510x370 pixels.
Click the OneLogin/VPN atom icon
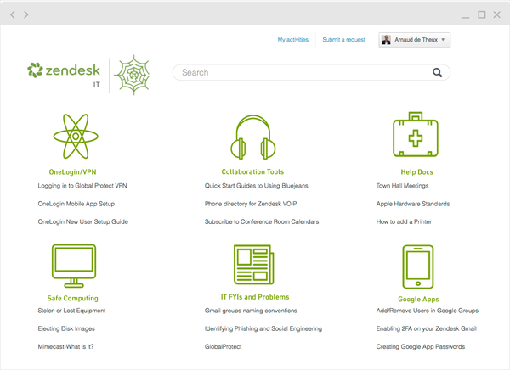[76, 136]
